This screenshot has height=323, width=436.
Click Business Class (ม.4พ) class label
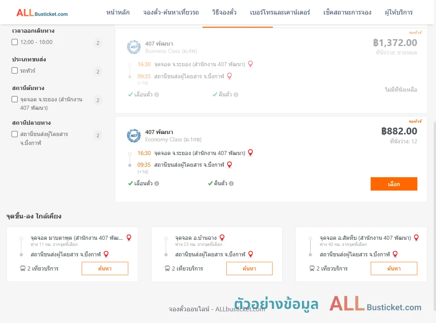(171, 51)
